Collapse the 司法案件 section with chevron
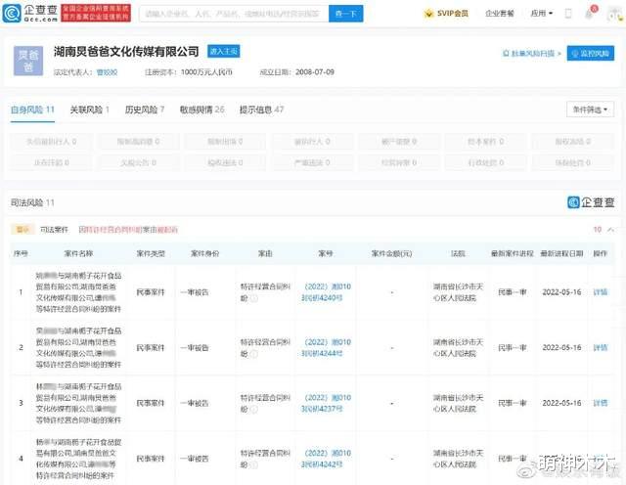The image size is (626, 485). 610,230
